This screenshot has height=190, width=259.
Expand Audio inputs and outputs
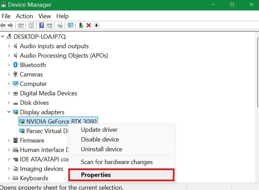pos(9,46)
